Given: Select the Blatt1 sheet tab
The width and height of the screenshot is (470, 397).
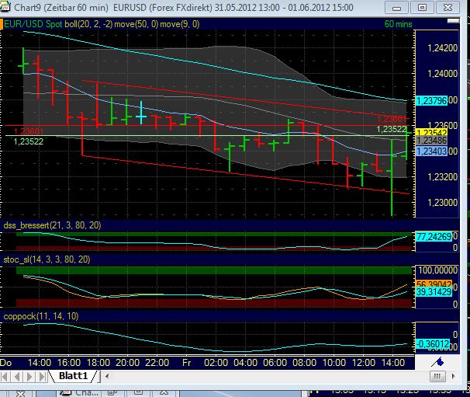Looking at the screenshot, I should 73,376.
